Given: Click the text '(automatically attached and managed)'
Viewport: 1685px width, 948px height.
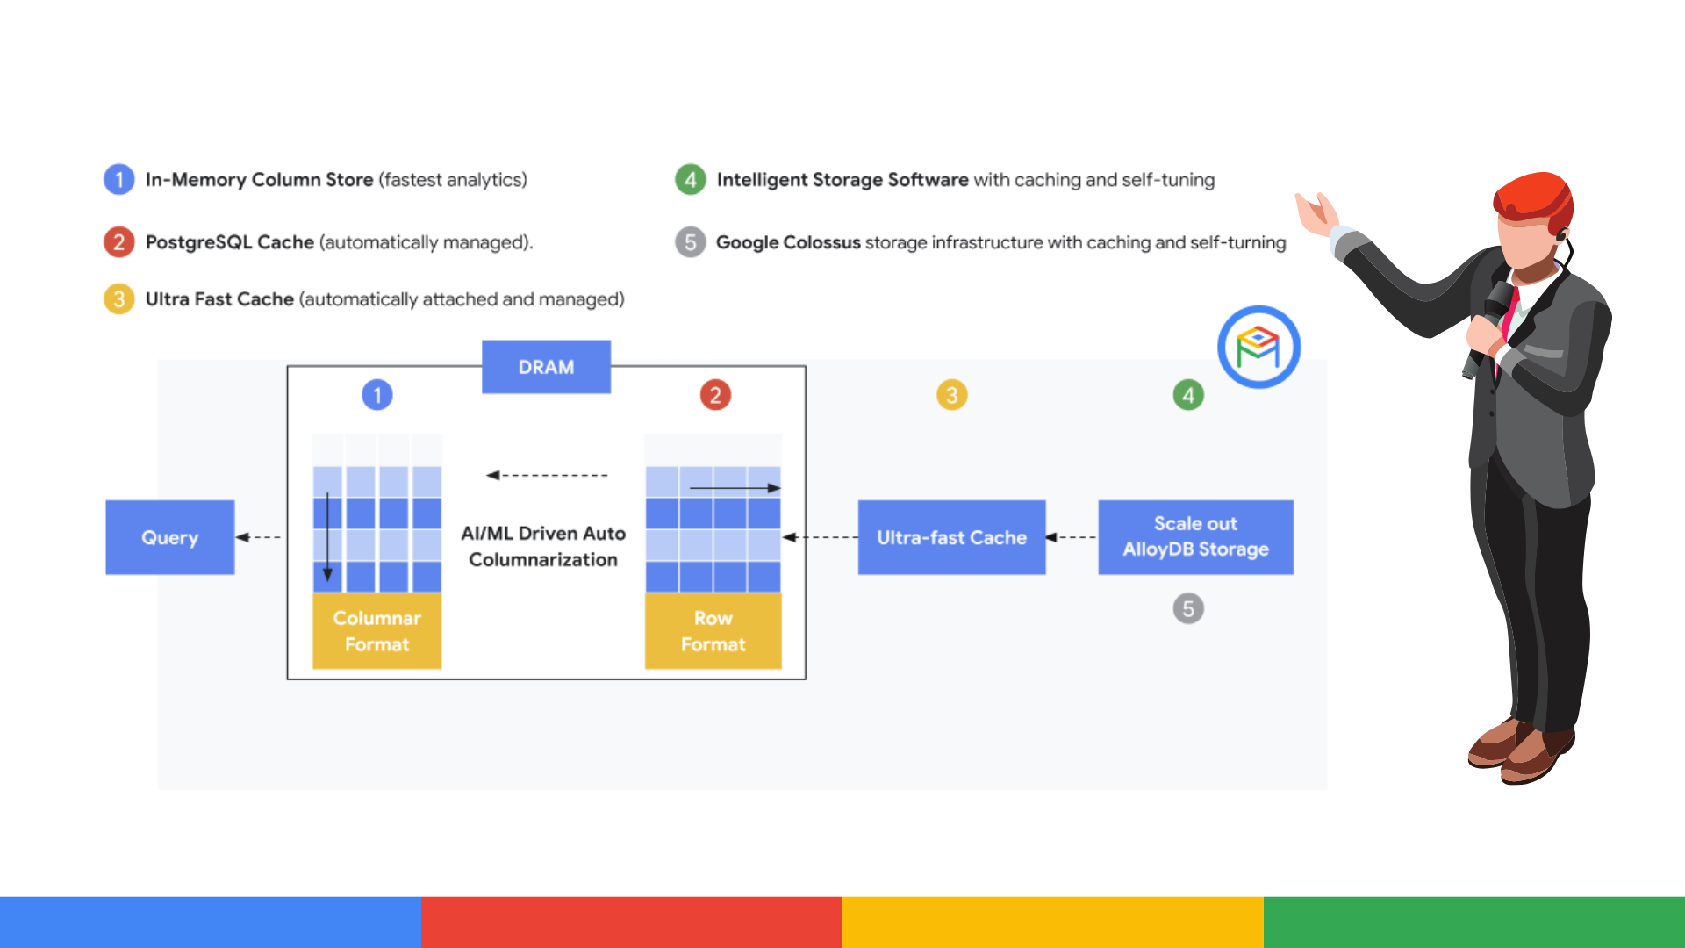Looking at the screenshot, I should [x=462, y=299].
